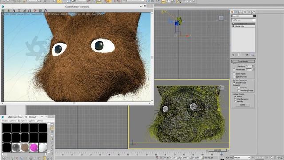Toggle Show End Result below the stack
The height and width of the screenshot is (160, 284).
tap(238, 55)
